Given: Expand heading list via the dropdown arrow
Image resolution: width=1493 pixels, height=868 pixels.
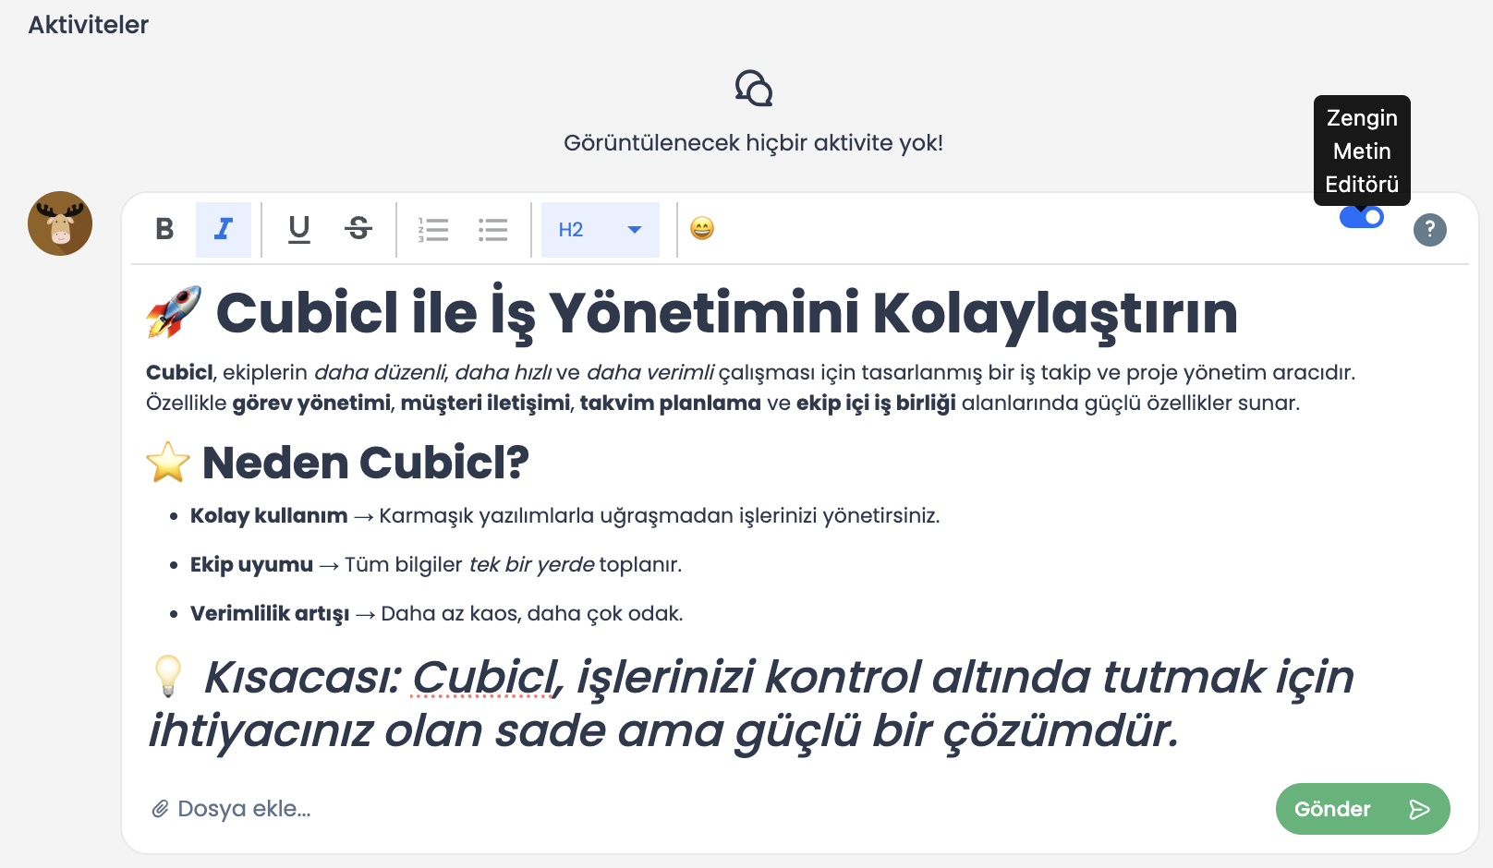Looking at the screenshot, I should click(635, 229).
